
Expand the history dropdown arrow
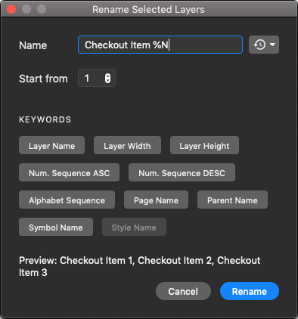(x=272, y=45)
